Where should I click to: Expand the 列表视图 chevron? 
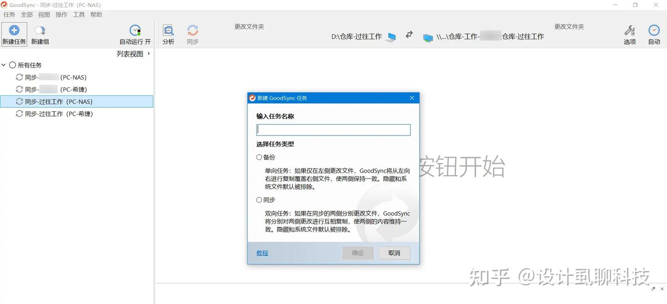(x=149, y=54)
